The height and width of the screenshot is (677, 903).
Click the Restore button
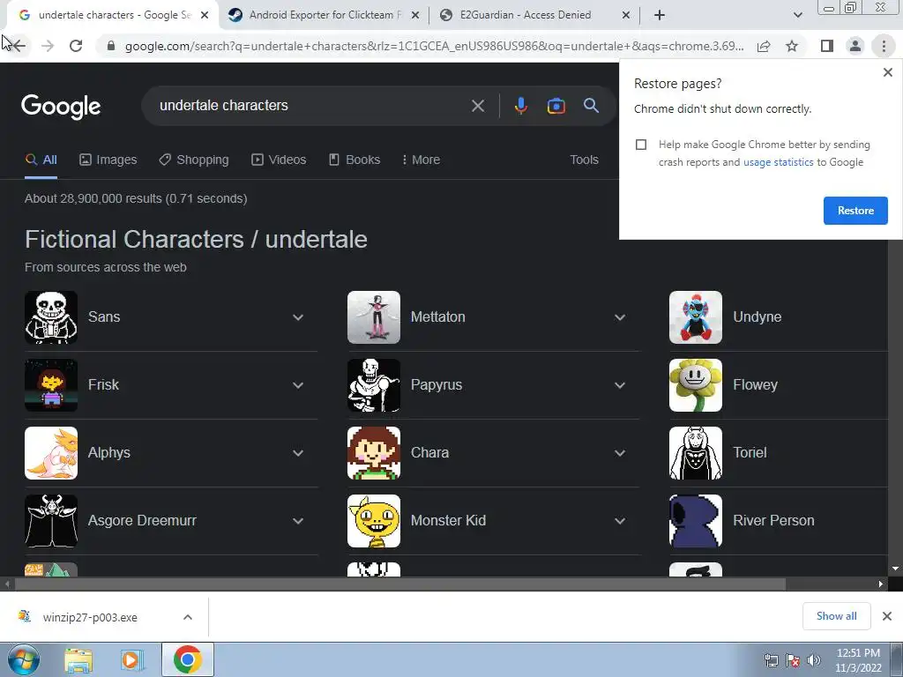click(855, 211)
